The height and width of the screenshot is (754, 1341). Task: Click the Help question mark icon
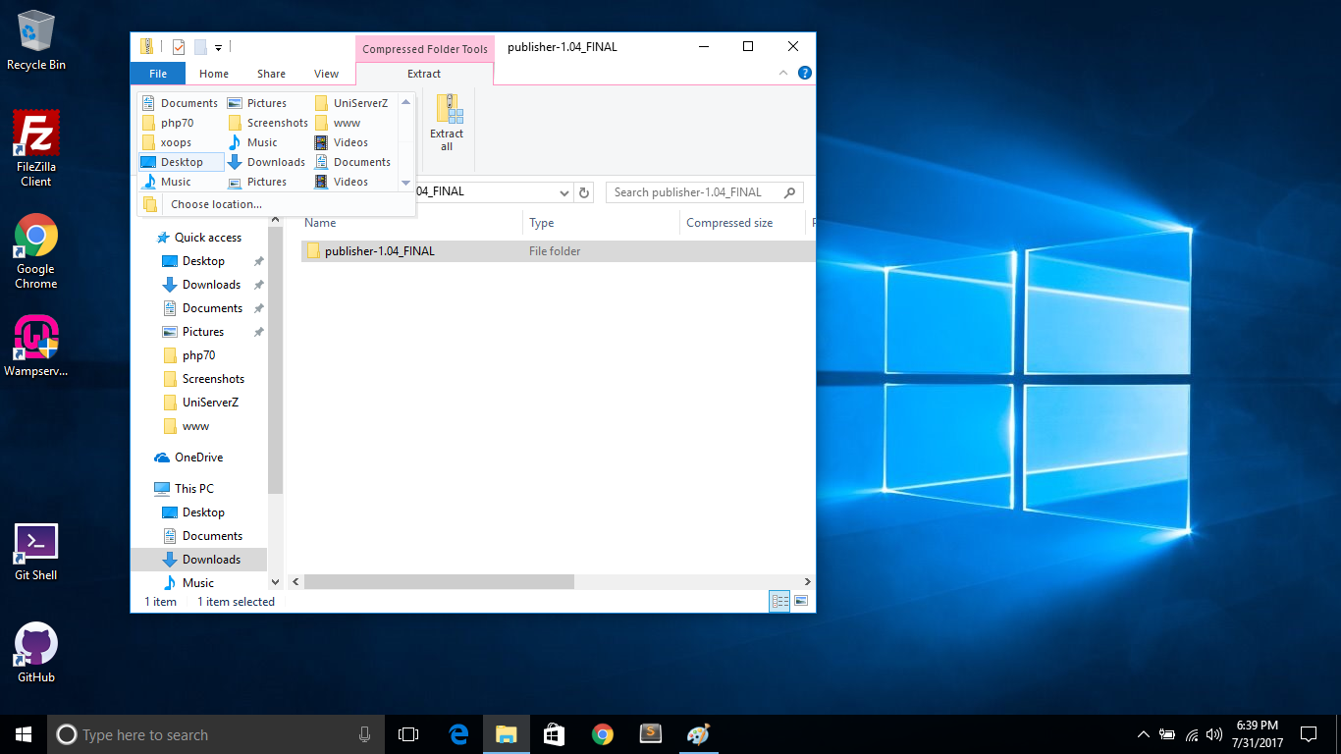(x=805, y=73)
